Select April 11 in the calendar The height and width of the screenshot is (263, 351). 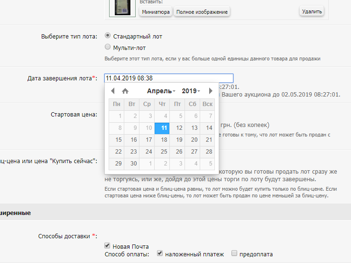point(164,128)
